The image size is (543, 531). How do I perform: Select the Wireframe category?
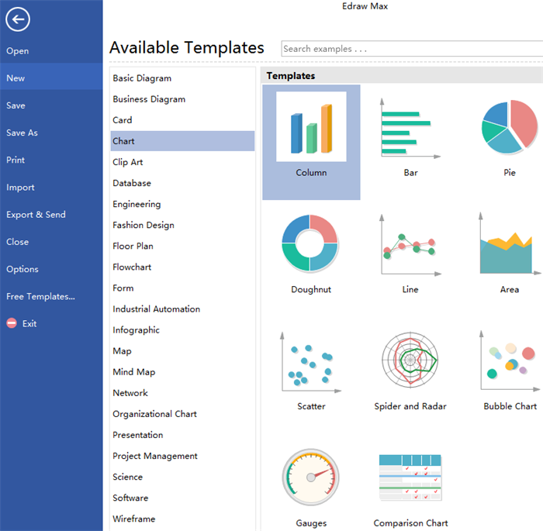182,519
